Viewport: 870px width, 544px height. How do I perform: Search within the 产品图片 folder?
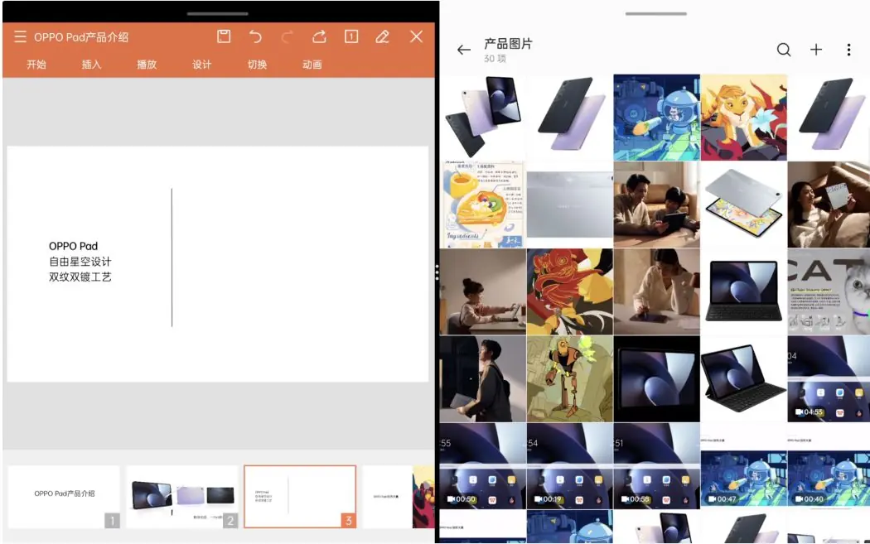pos(784,50)
